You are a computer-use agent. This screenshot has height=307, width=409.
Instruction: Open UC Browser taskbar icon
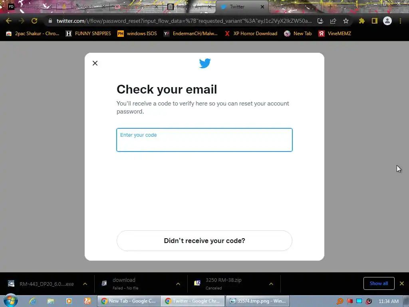pyautogui.click(x=87, y=301)
